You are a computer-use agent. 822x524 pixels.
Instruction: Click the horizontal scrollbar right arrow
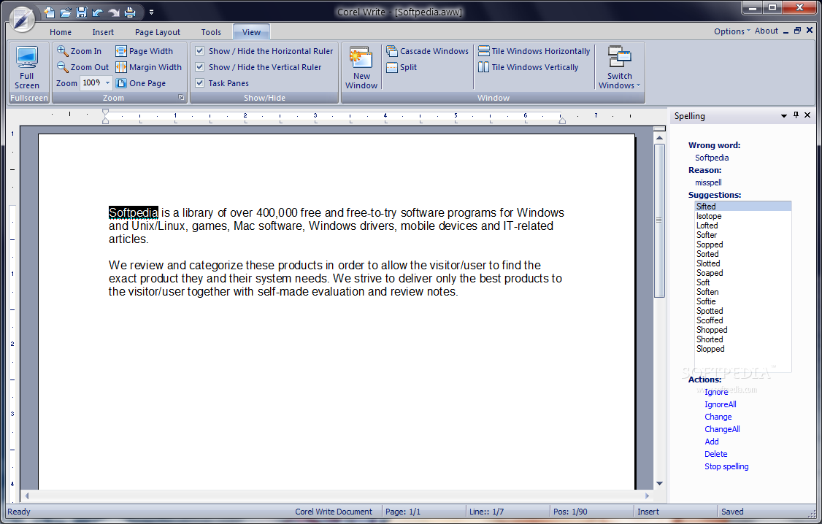pos(647,496)
